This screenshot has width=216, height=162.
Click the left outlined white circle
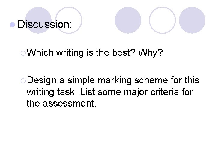pos(69,20)
